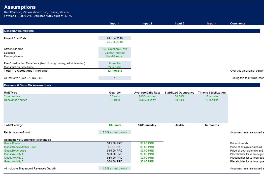Click the Quantity column heading

coord(115,93)
